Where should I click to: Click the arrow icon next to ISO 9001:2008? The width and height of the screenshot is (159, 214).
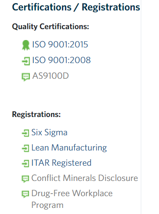click(26, 61)
